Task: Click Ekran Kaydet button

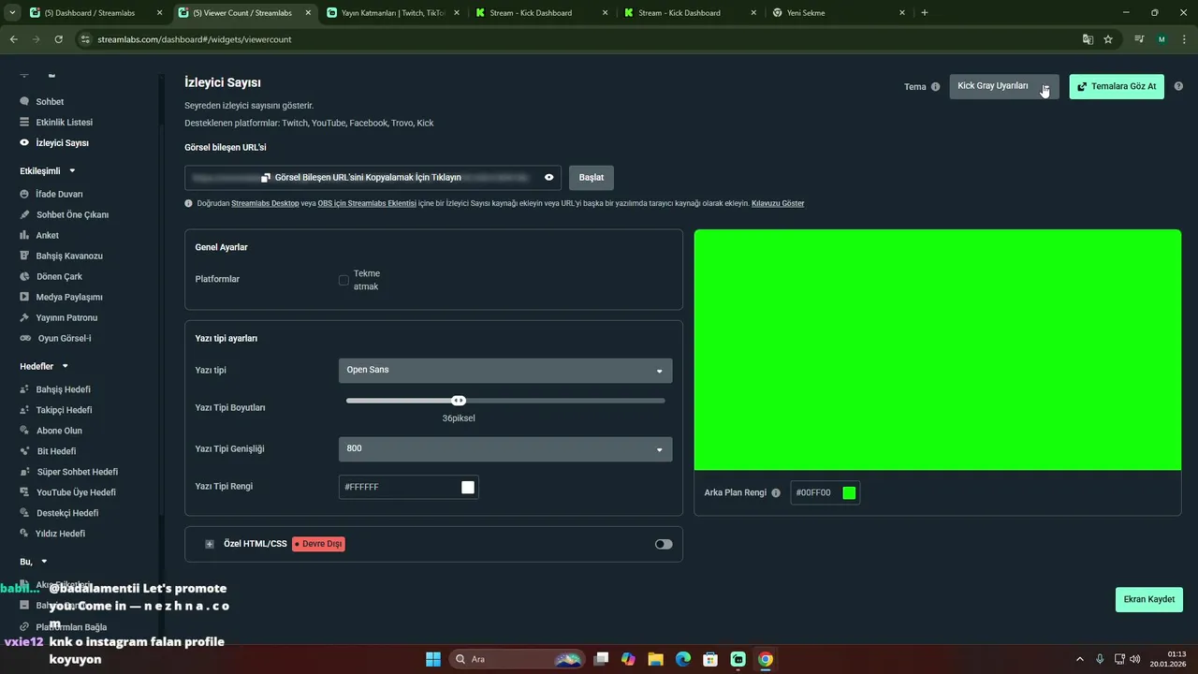Action: coord(1149,599)
